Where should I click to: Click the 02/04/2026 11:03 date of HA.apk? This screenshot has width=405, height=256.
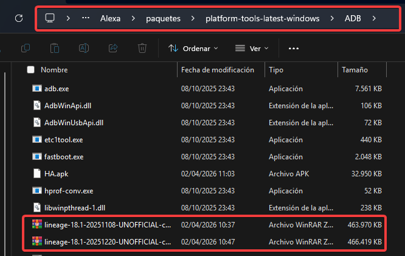208,174
